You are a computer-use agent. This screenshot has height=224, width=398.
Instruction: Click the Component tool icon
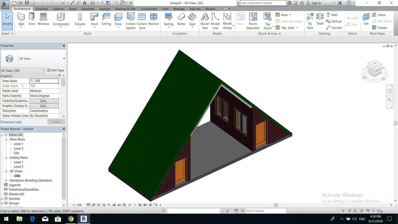61,17
